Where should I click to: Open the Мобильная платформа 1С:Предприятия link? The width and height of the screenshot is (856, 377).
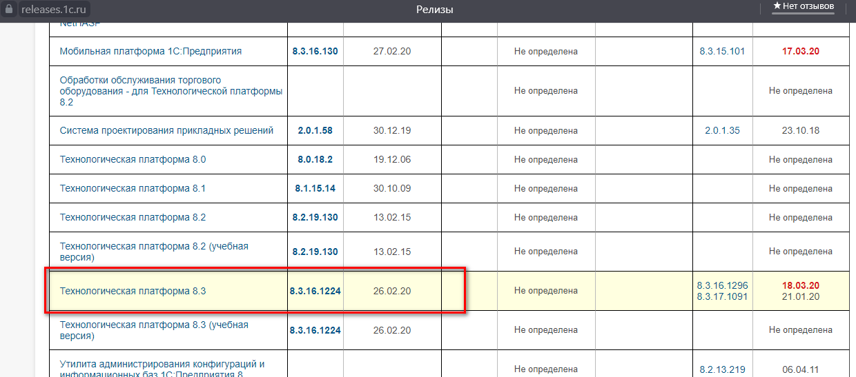coord(150,51)
